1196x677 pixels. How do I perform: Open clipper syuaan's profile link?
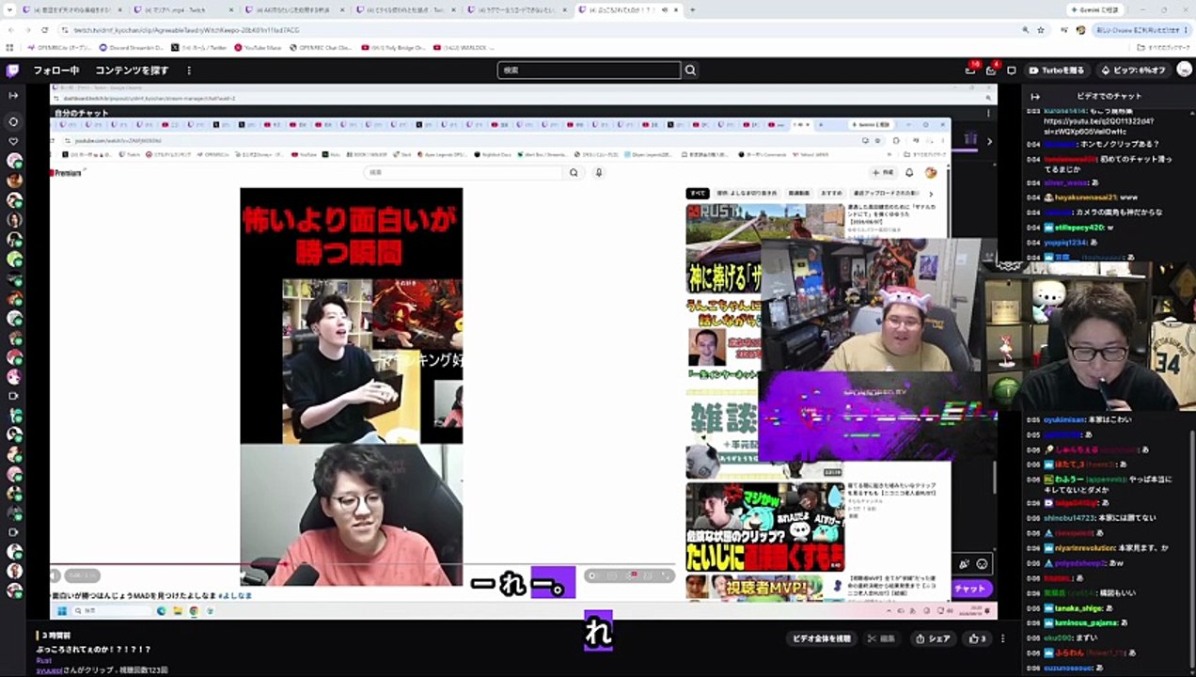[x=49, y=669]
